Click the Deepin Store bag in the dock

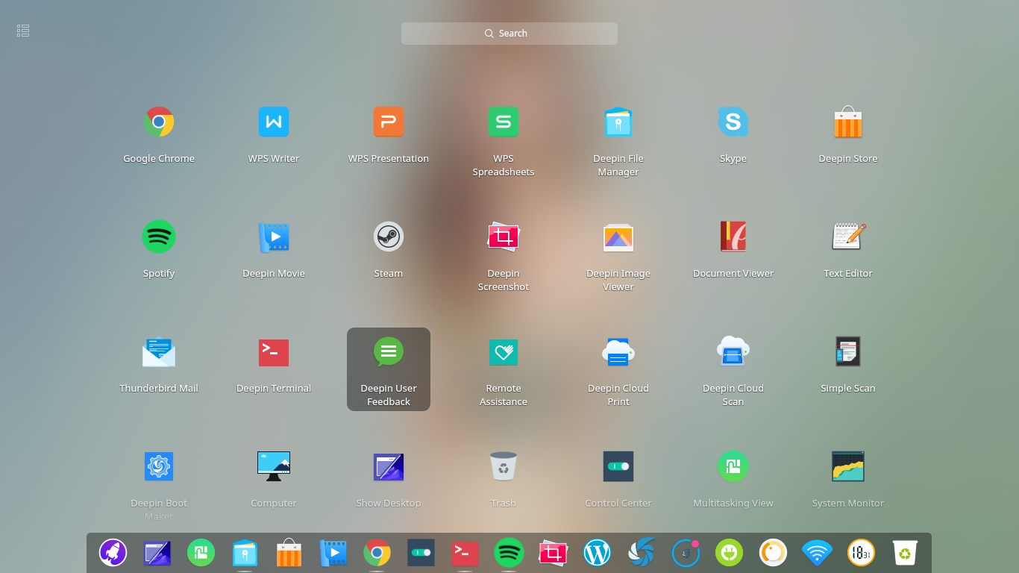pyautogui.click(x=289, y=553)
